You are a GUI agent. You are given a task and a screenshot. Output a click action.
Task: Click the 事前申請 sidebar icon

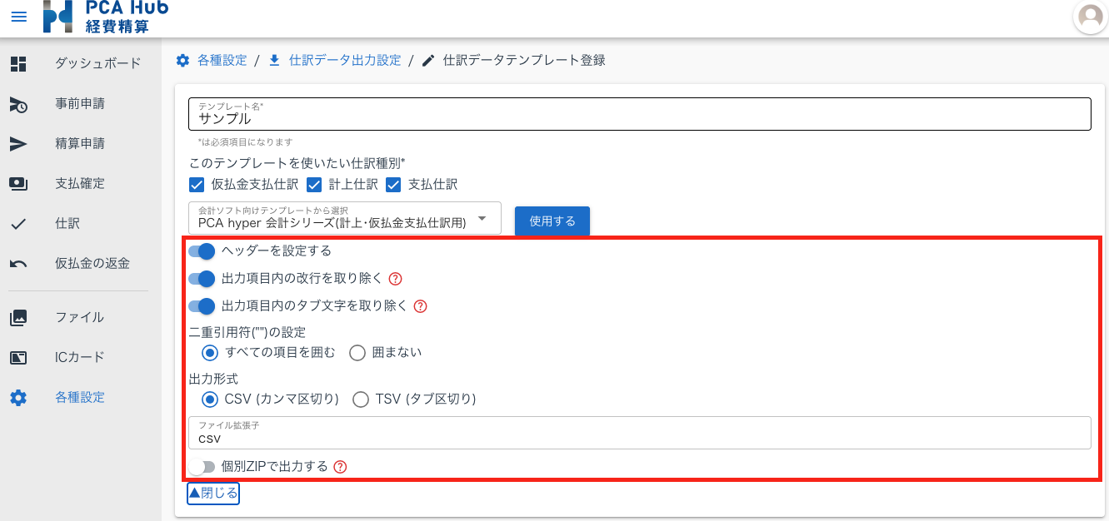[x=18, y=104]
